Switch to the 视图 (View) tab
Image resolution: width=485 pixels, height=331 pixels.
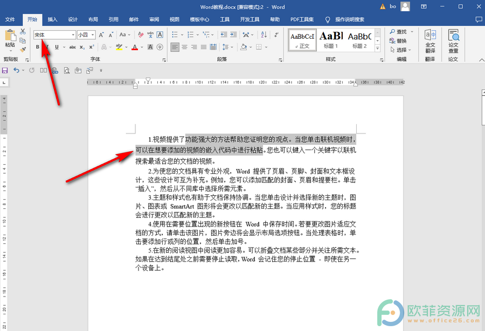175,19
